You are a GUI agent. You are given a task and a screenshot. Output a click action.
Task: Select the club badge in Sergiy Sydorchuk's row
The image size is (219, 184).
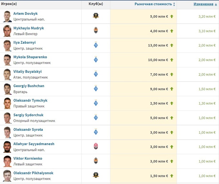pyautogui.click(x=96, y=118)
